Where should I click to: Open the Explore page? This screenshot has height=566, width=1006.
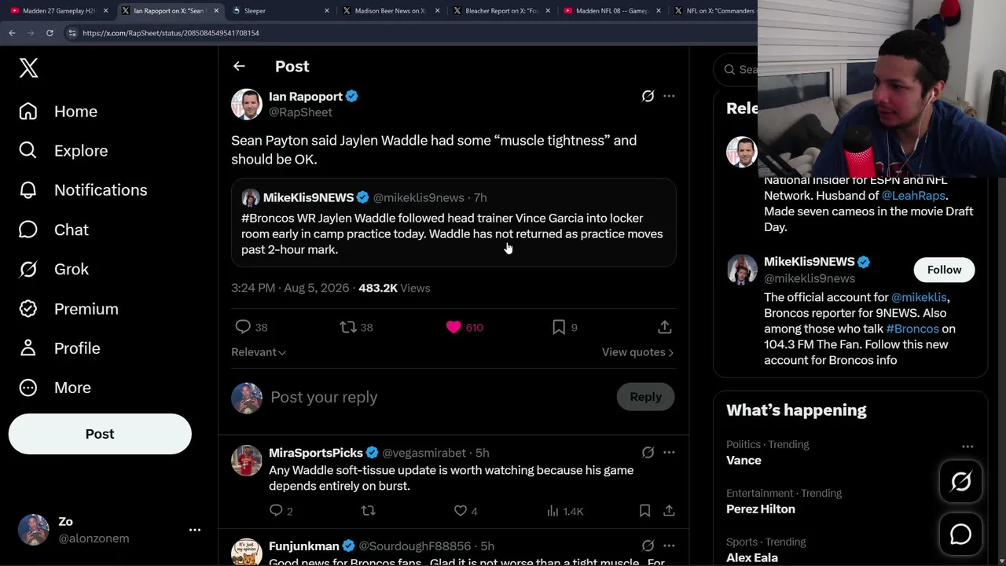pyautogui.click(x=63, y=151)
